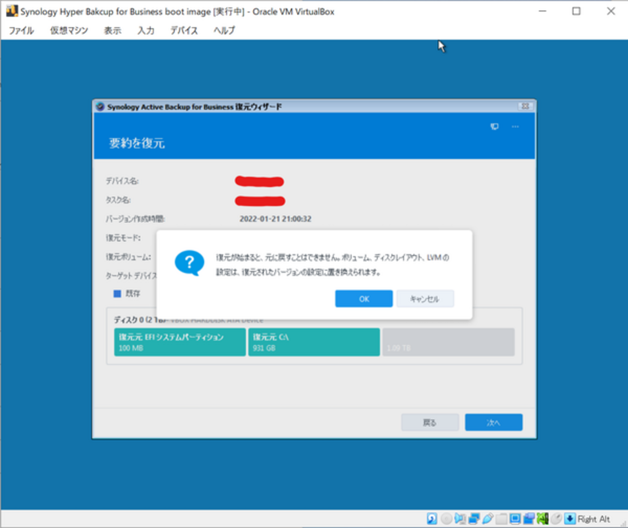Click the keyboard capture arrow icon
The width and height of the screenshot is (628, 528).
pos(570,519)
